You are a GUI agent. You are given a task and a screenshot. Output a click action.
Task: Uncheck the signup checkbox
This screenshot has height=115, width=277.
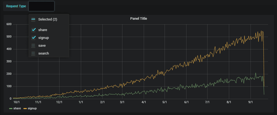click(34, 38)
